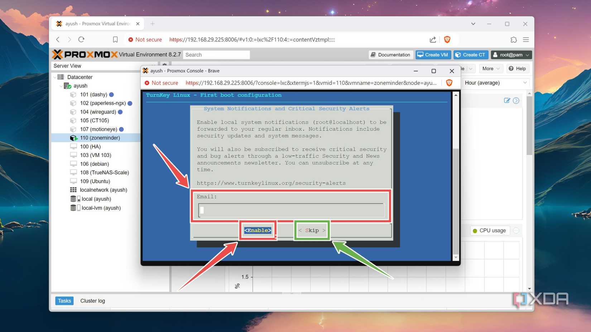
Task: Select VM 109 (Ubuntu)
Action: tap(95, 181)
